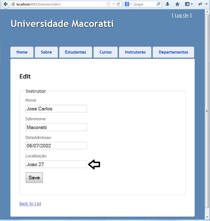Open the downloads arrow icon
Screen dimensions: 210x221
tap(167, 4)
